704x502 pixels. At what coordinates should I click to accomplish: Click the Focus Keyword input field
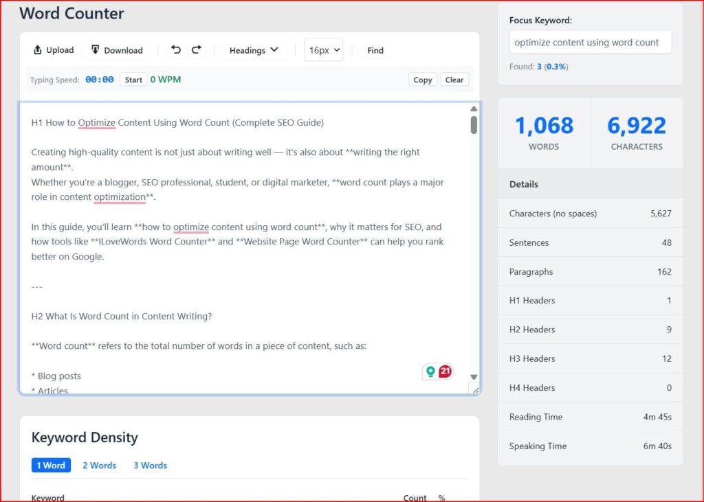pyautogui.click(x=590, y=43)
